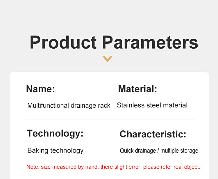The width and height of the screenshot is (218, 179).
Task: Click 'please refer real object' phrase
Action: click(x=172, y=167)
